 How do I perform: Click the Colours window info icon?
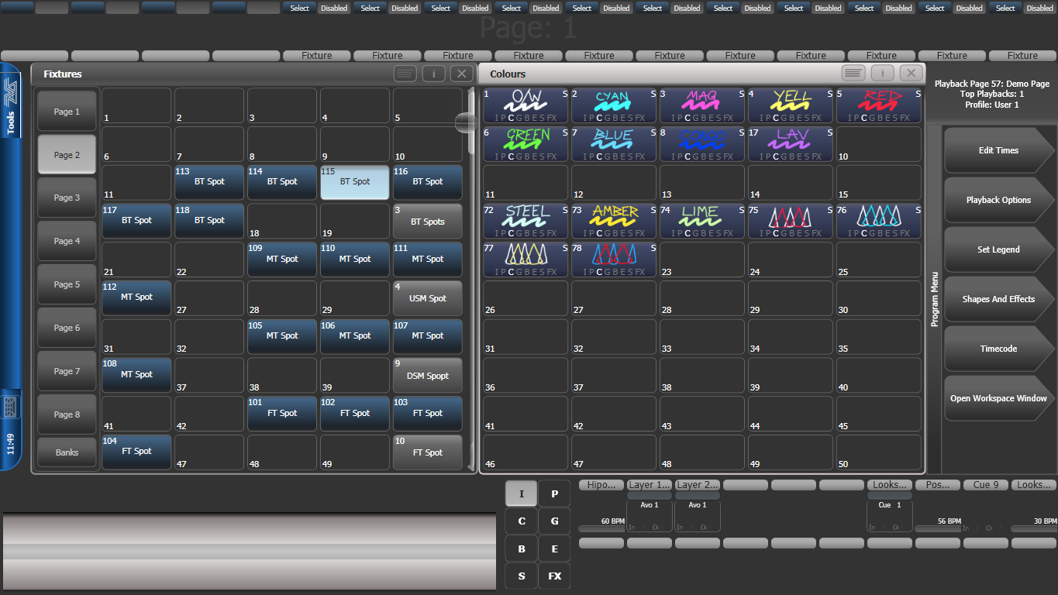[882, 73]
